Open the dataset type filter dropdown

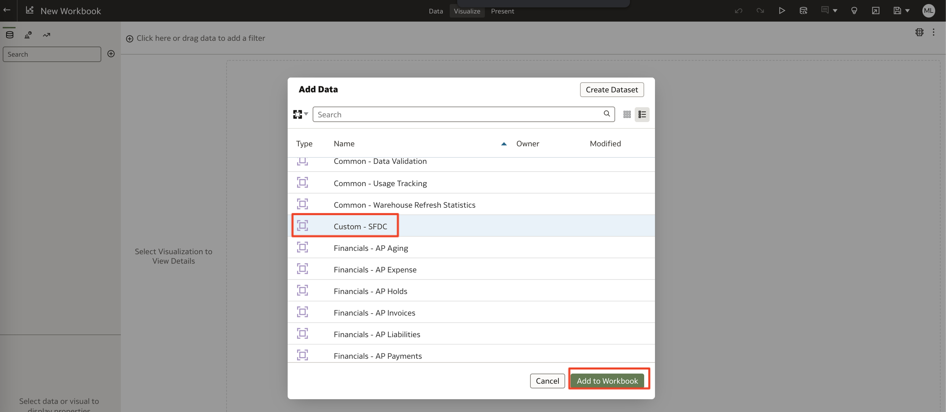(x=300, y=114)
